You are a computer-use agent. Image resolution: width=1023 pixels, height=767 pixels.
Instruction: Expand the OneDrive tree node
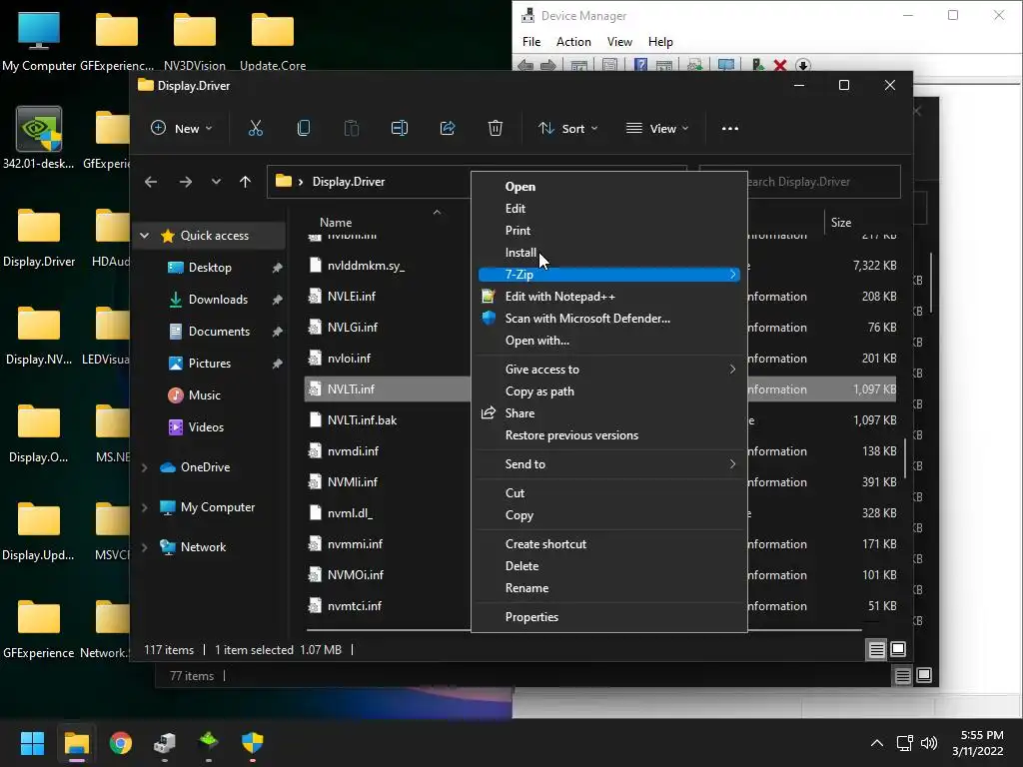[145, 467]
